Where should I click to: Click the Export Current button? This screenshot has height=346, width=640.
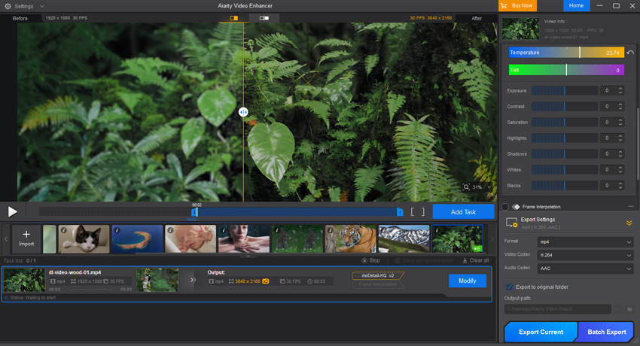pos(541,332)
